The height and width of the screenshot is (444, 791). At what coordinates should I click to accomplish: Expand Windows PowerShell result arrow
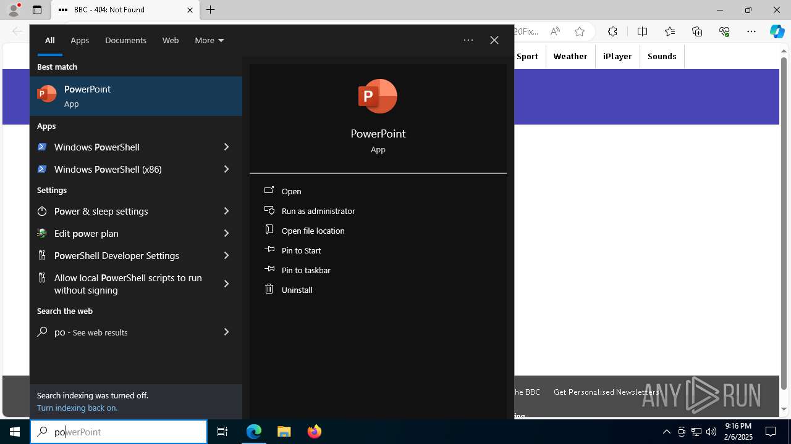click(x=226, y=147)
